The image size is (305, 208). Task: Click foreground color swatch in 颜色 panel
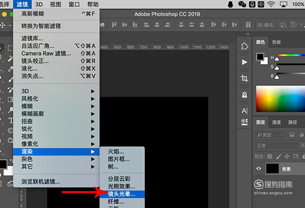(260, 57)
